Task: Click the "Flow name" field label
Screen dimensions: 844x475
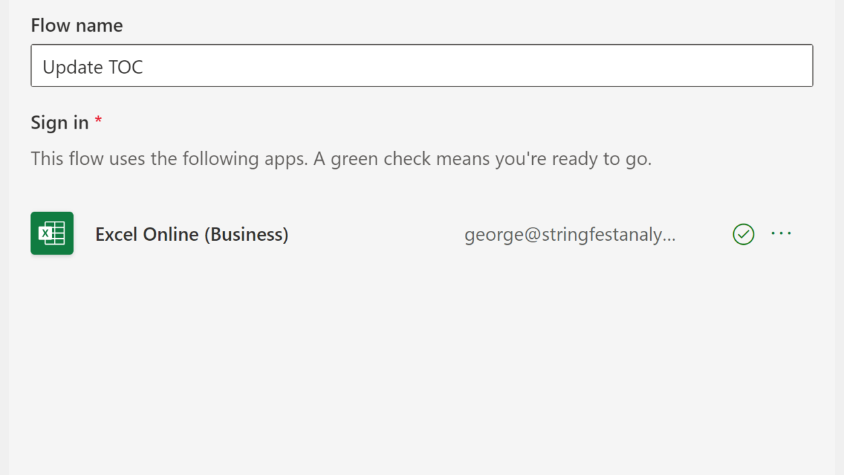Action: point(76,26)
